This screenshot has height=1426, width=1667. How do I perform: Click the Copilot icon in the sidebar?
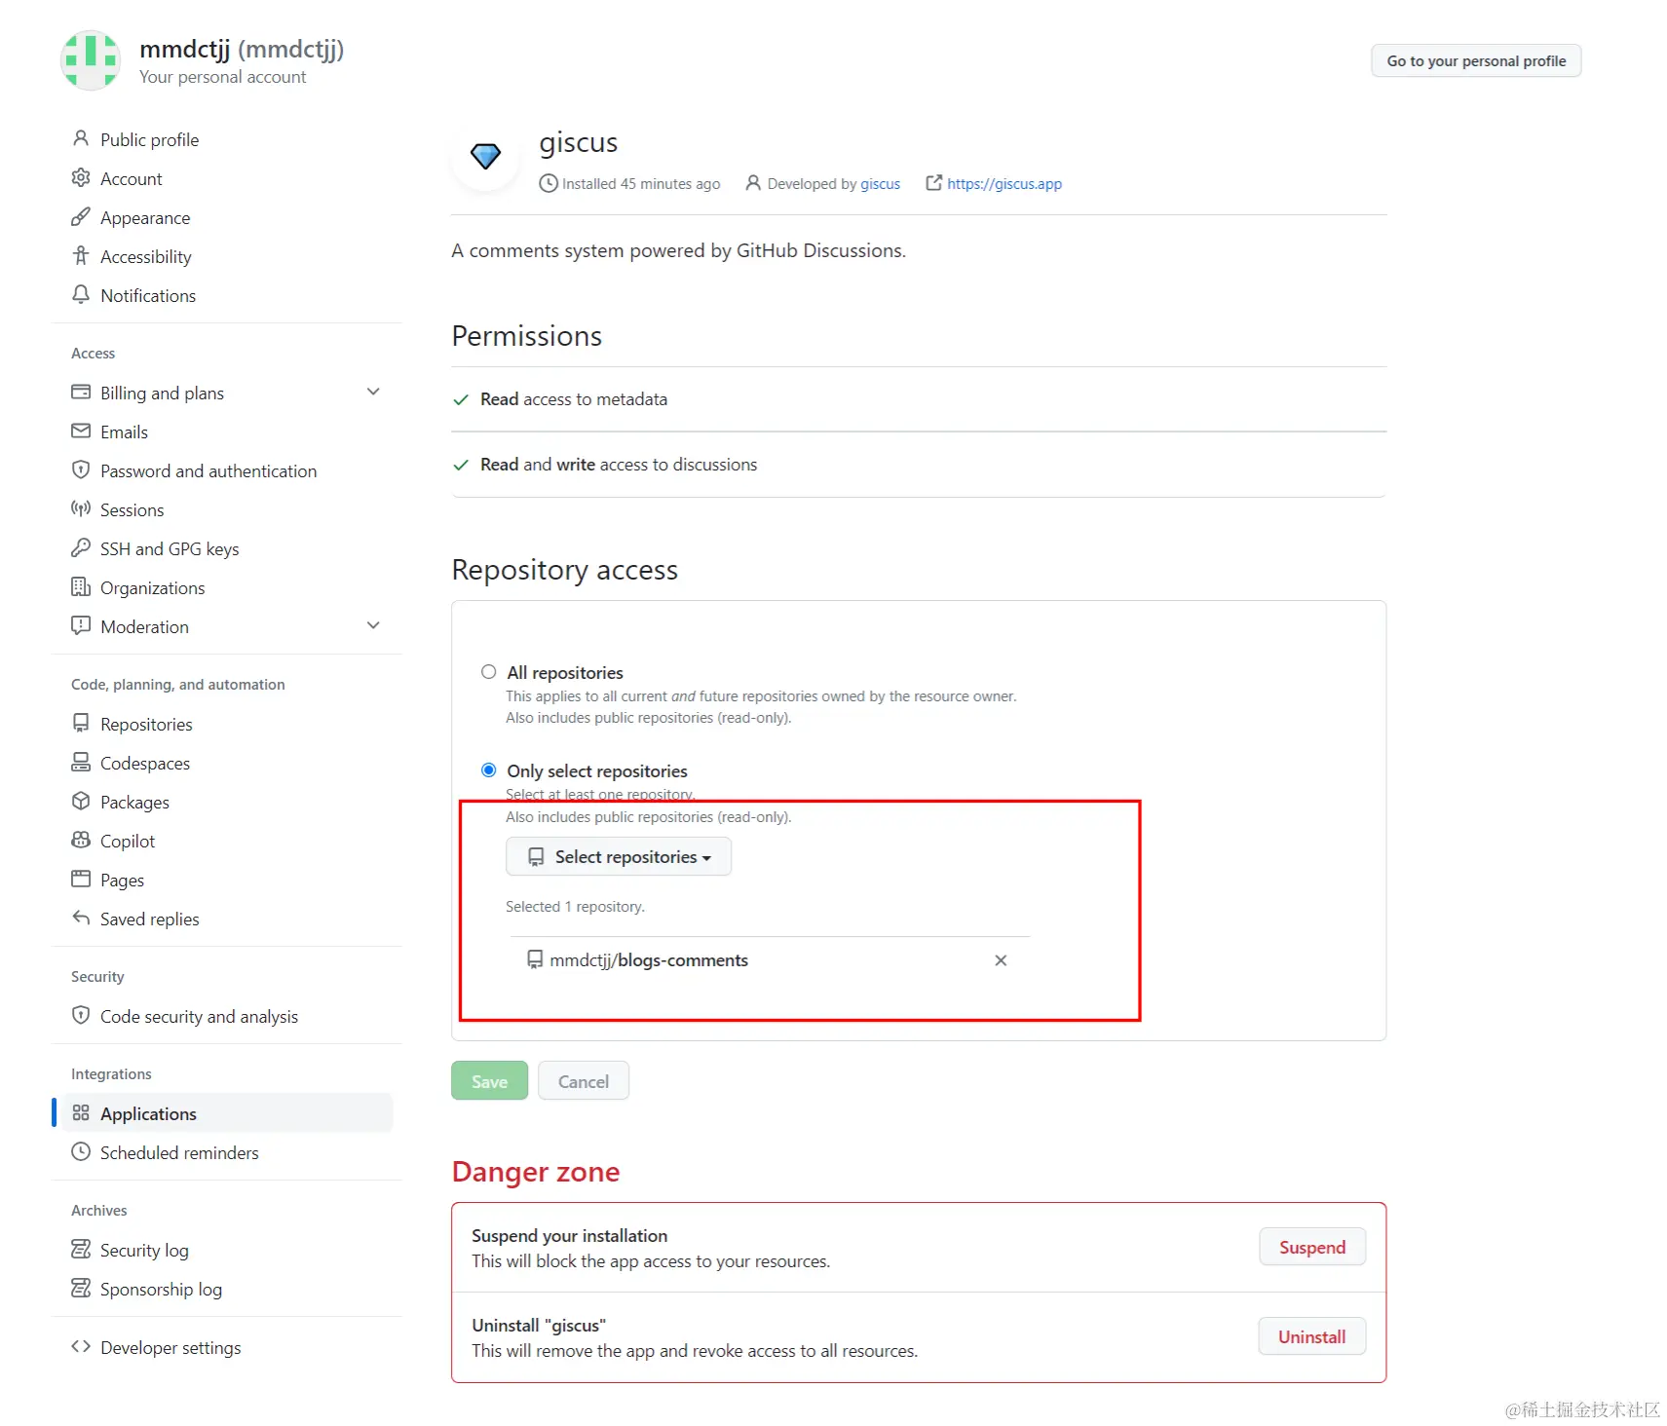pyautogui.click(x=81, y=841)
